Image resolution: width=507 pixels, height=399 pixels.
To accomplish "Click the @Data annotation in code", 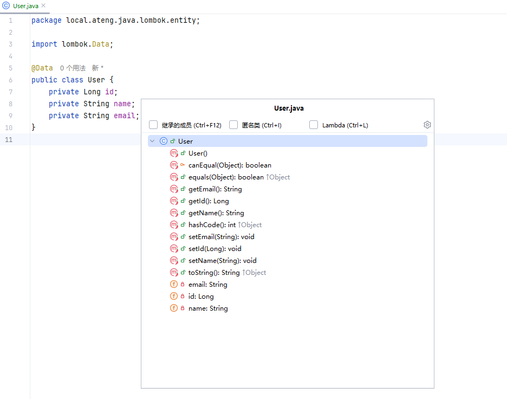I will click(x=42, y=68).
